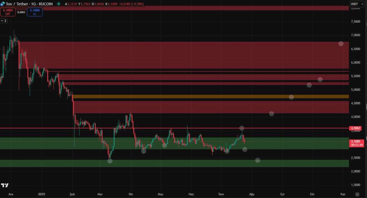The height and width of the screenshot is (198, 367).
Task: Click the A3,1210 open value
Action: [x=71, y=4]
